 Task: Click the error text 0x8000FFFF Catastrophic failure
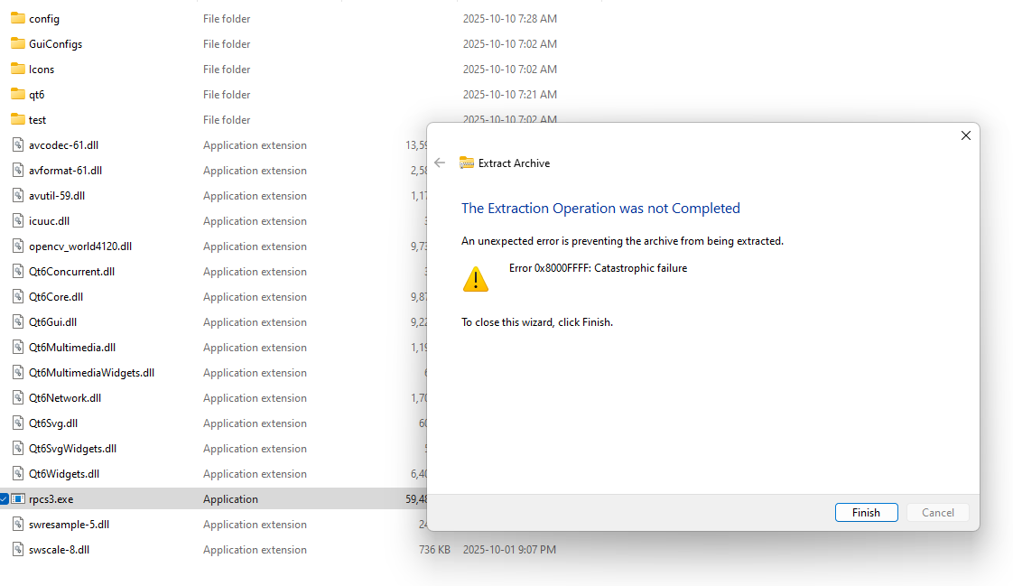[598, 267]
